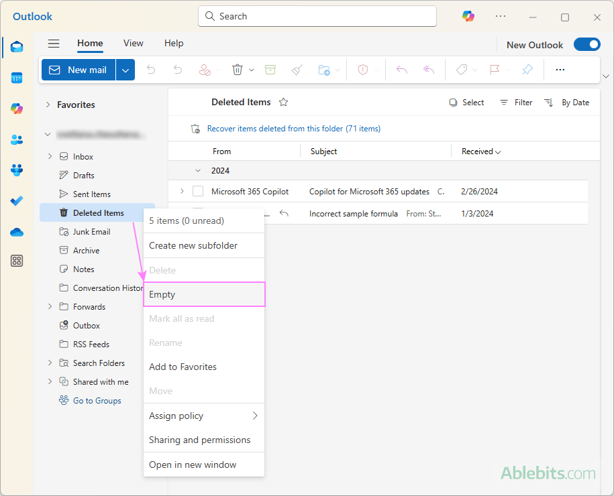The height and width of the screenshot is (496, 614).
Task: Click Recover items deleted from this folder
Action: [x=294, y=129]
